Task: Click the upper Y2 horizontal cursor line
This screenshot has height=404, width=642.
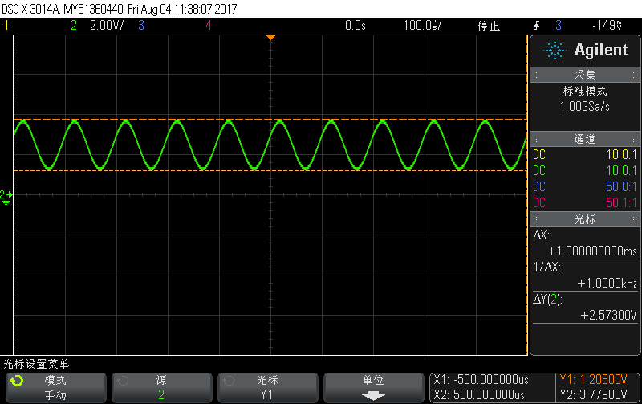Action: [270, 119]
